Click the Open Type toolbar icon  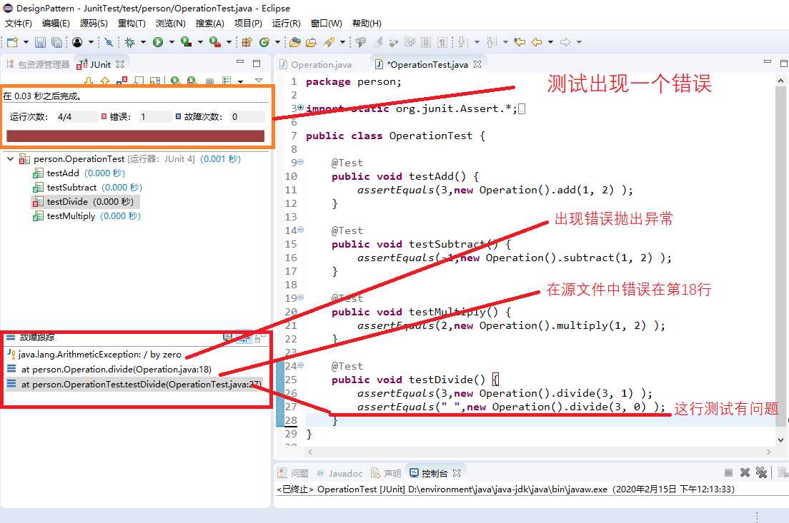point(295,42)
